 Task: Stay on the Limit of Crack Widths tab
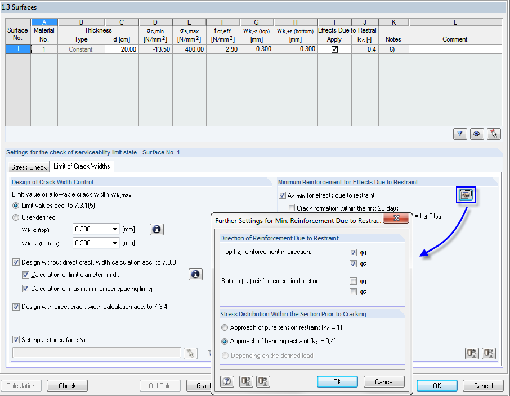82,166
